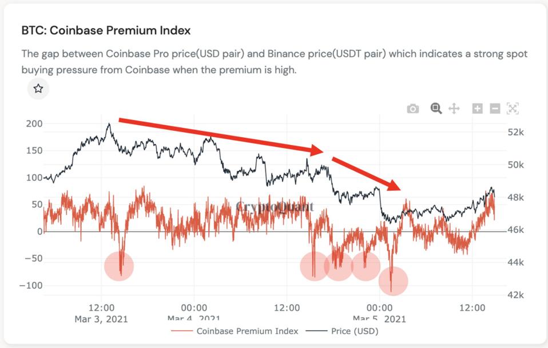This screenshot has width=548, height=348.
Task: Toggle Coinbase Premium Index legend series
Action: tap(247, 331)
